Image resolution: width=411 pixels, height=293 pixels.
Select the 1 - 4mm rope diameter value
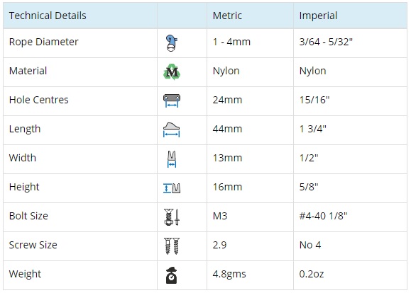point(231,42)
